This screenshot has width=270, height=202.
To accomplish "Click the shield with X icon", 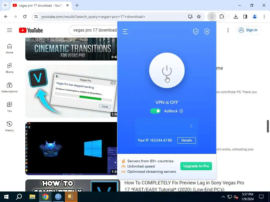I will [x=207, y=32].
